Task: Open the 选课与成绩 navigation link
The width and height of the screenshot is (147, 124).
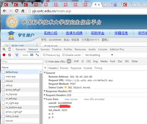Action: tap(74, 33)
